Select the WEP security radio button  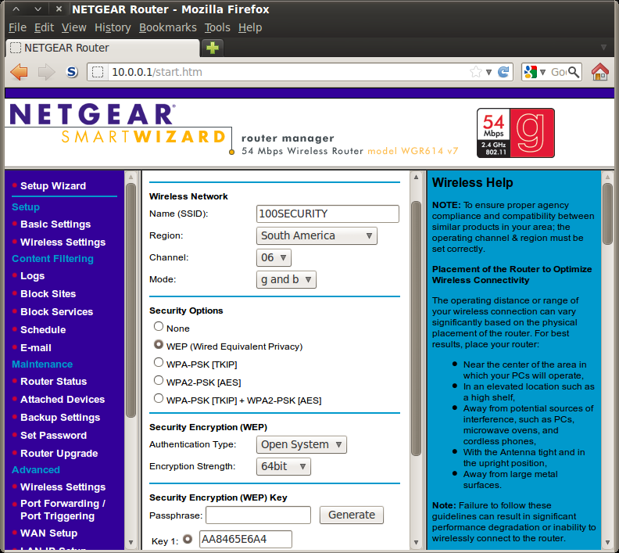(x=159, y=344)
